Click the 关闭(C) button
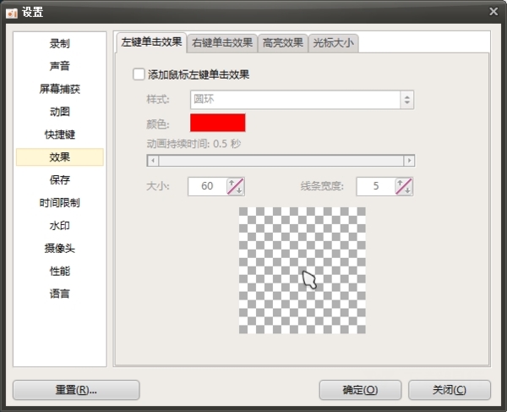This screenshot has height=412, width=507. [x=450, y=390]
